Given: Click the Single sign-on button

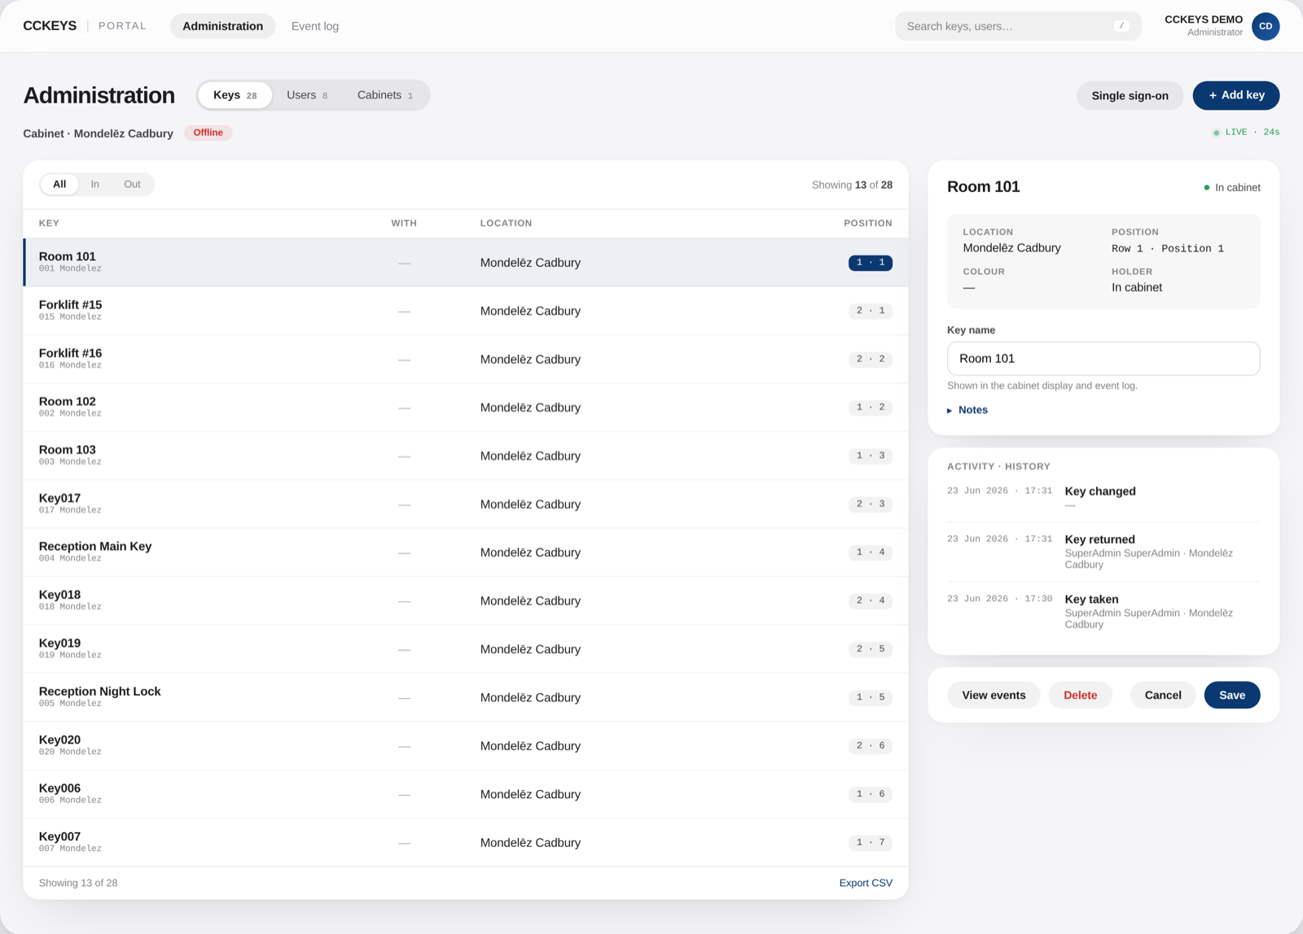Looking at the screenshot, I should pos(1130,96).
